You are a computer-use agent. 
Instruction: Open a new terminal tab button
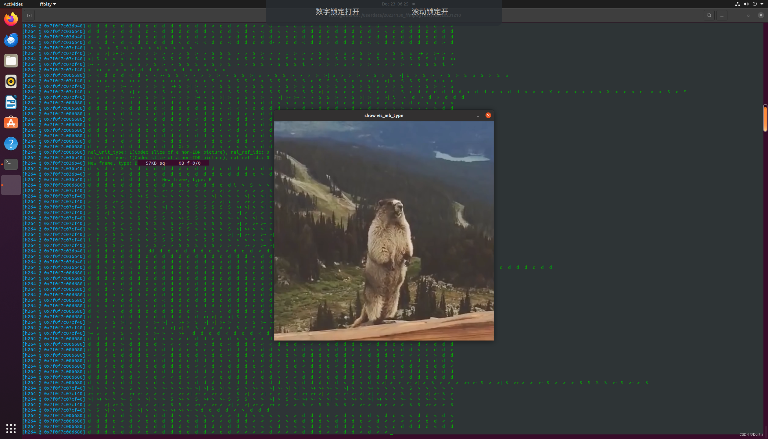(x=29, y=15)
